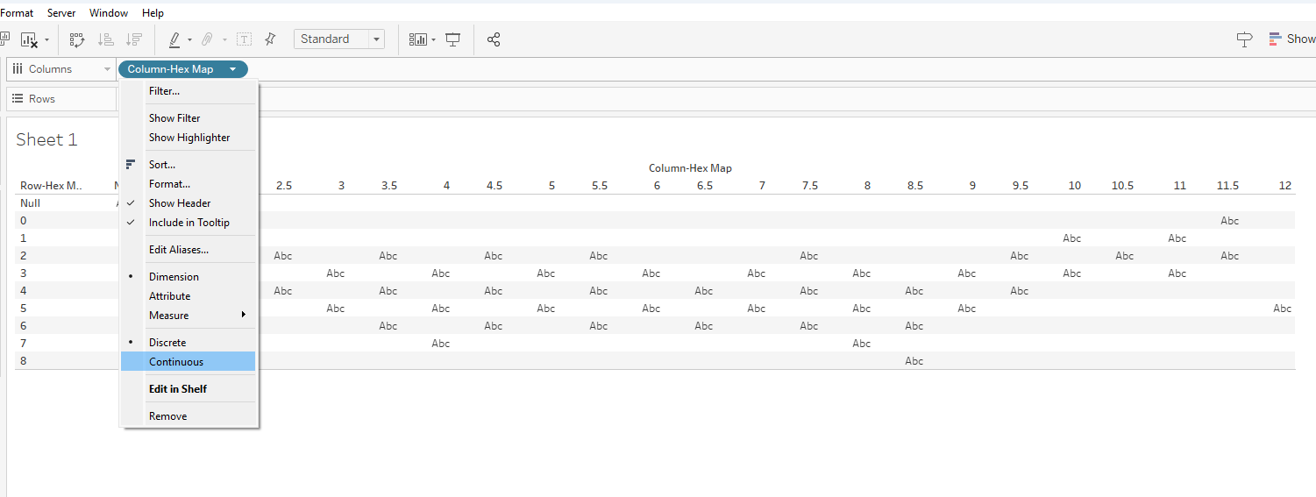Viewport: 1316px width, 497px height.
Task: Choose Edit Aliases... from the menu
Action: pyautogui.click(x=189, y=250)
